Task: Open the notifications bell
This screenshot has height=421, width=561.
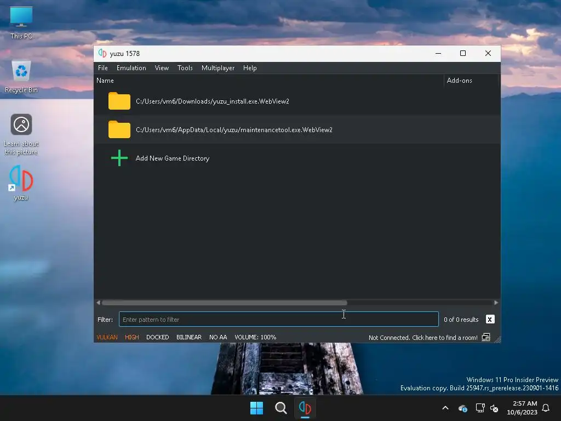Action: coord(546,408)
